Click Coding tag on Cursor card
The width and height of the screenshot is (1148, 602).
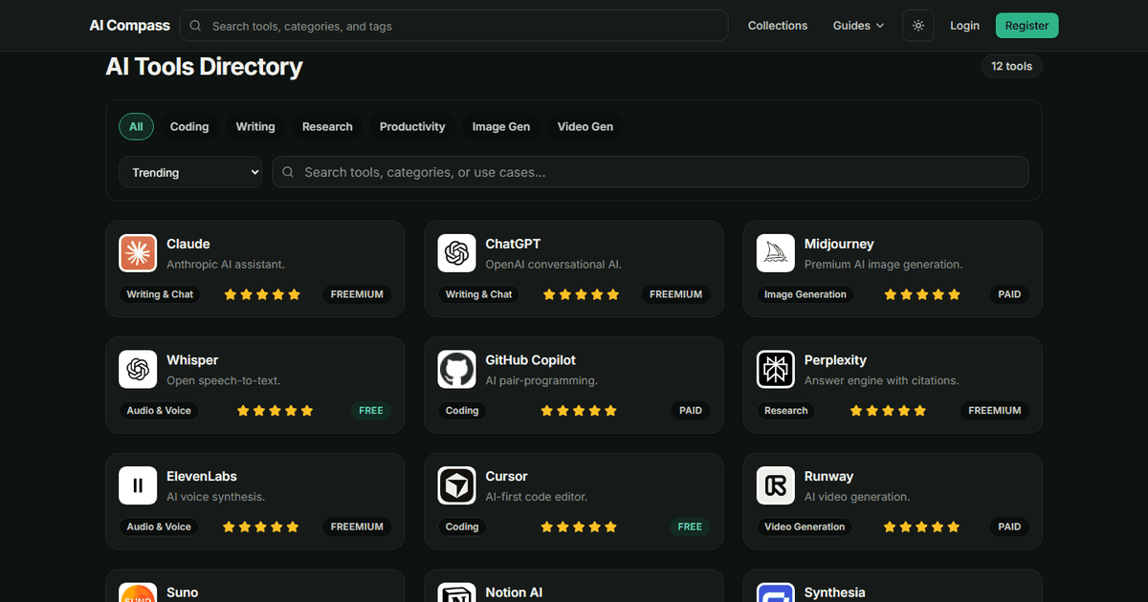click(x=462, y=527)
